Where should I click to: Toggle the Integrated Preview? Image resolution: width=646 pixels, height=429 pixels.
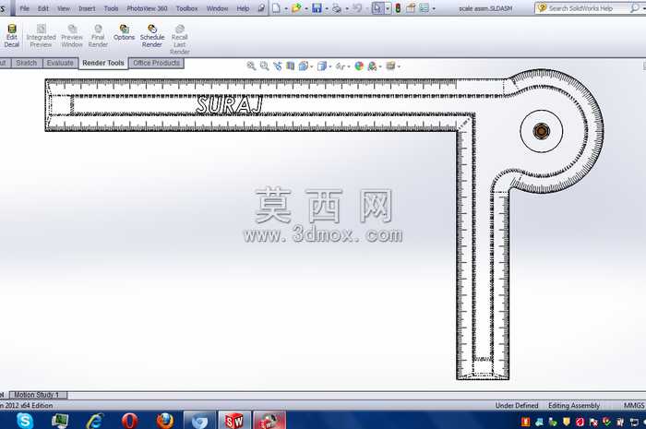point(41,36)
